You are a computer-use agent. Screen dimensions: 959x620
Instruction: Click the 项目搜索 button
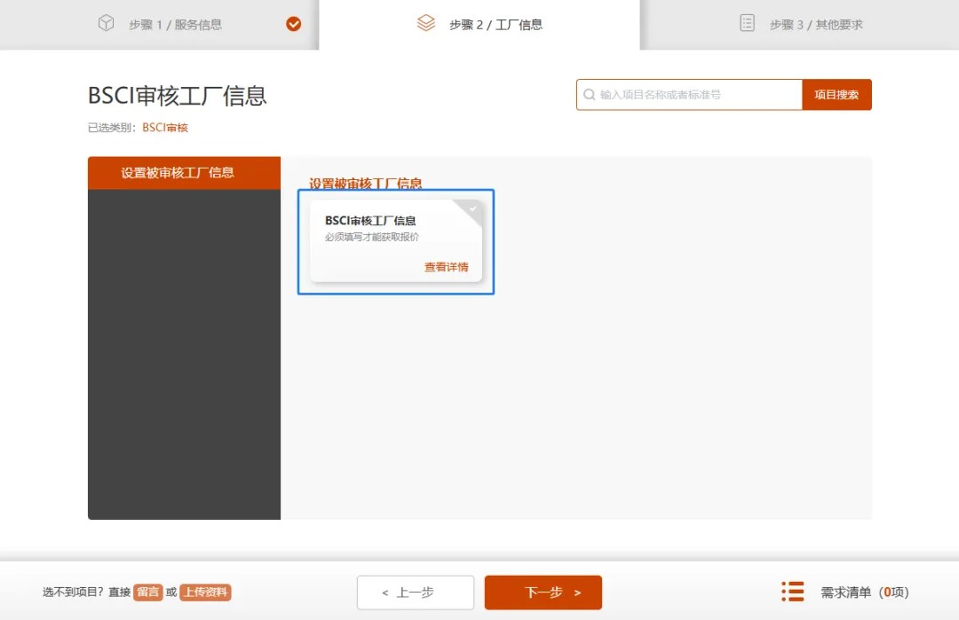836,95
